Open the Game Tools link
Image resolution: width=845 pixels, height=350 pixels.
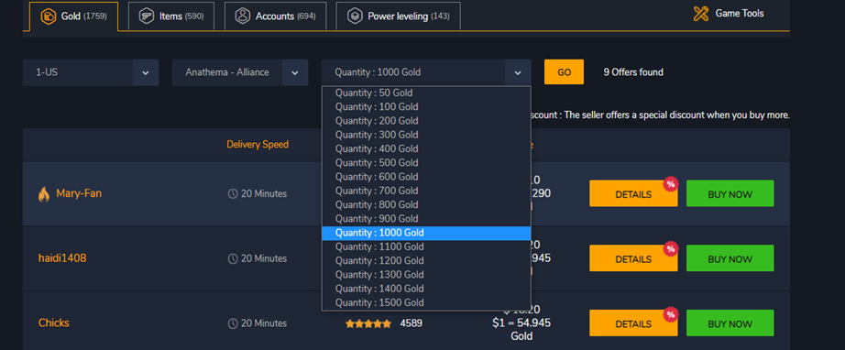(729, 14)
